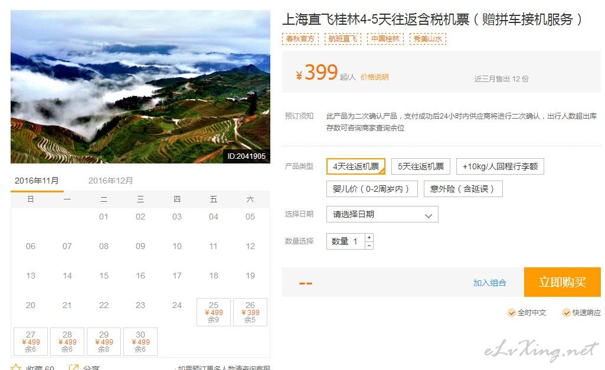Click the 航班直飞 tag
605x370 pixels.
[342, 39]
